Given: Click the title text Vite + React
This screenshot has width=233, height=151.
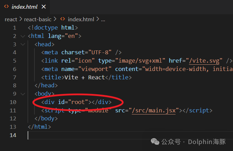Looking at the screenshot, I should click(x=85, y=78).
